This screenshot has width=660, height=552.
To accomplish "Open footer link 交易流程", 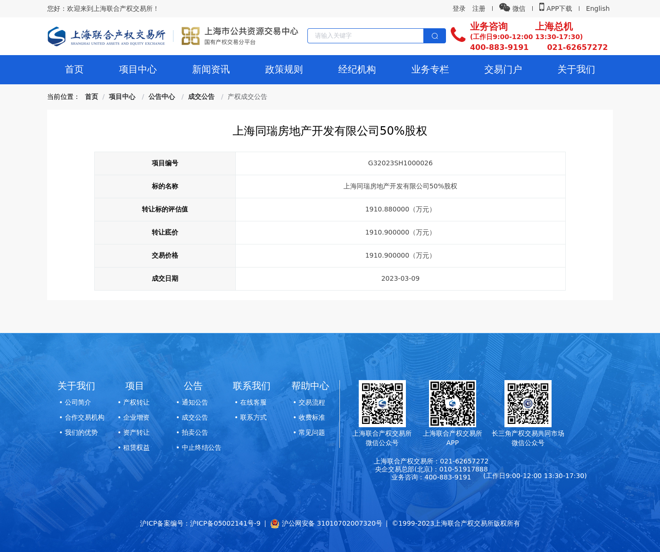I will [312, 402].
